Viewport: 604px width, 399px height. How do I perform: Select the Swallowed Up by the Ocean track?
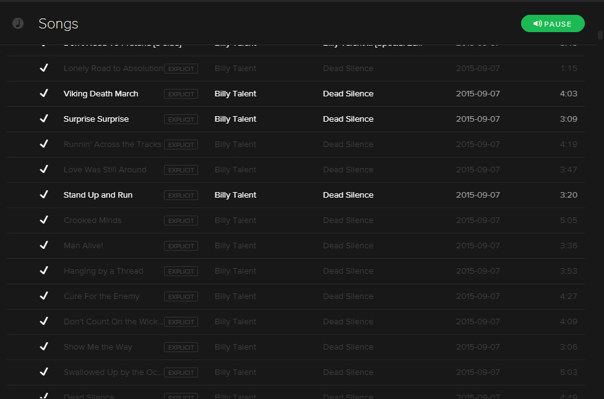[x=296, y=372]
